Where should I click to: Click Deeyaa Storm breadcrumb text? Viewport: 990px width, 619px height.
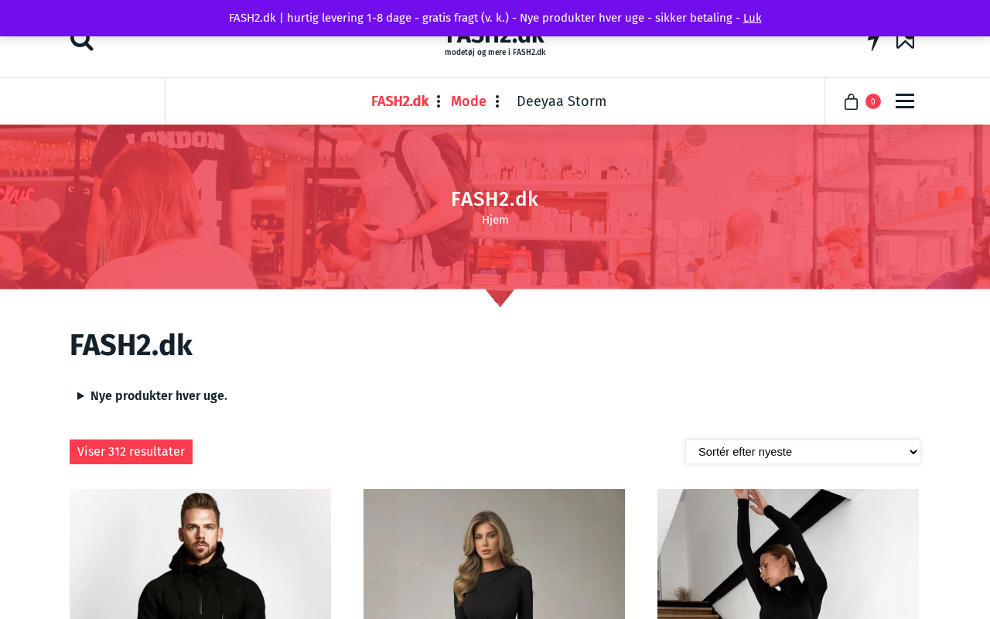click(562, 101)
